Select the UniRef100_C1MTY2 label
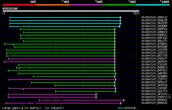172x110 pixels. pos(154,79)
